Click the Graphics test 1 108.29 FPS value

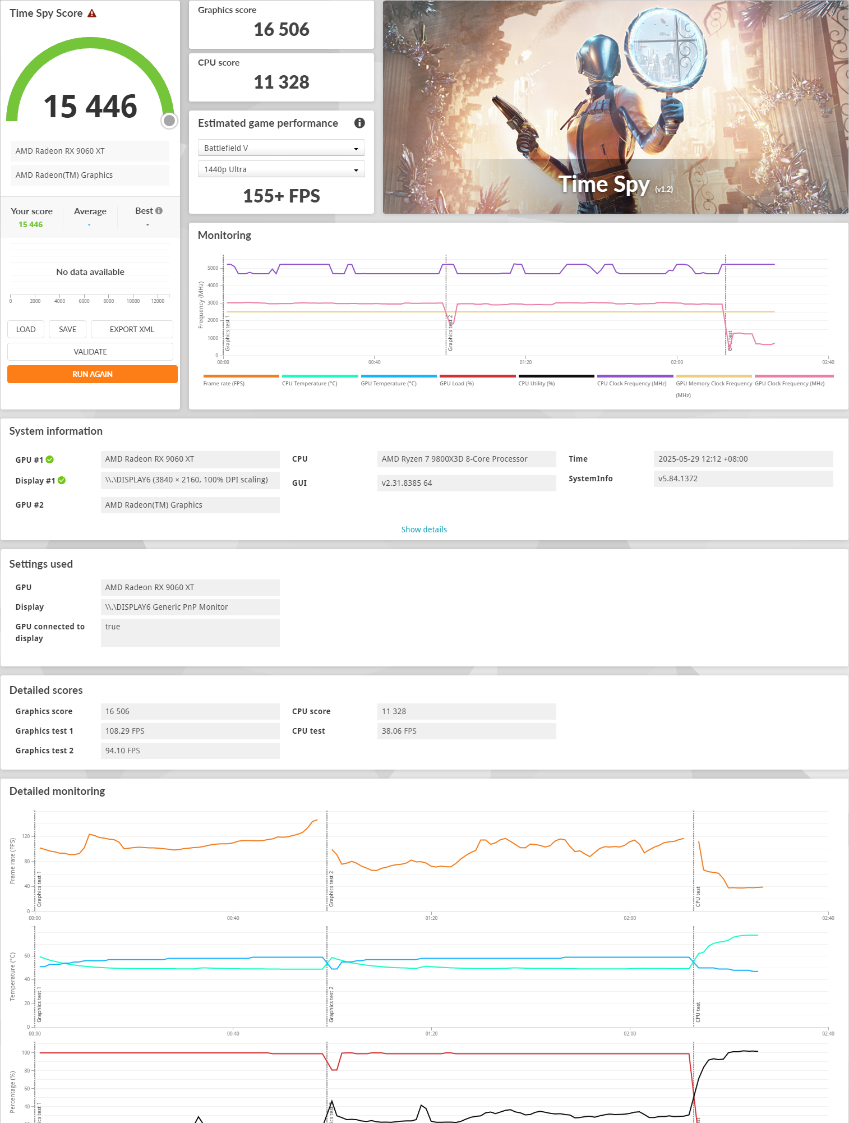[x=190, y=731]
